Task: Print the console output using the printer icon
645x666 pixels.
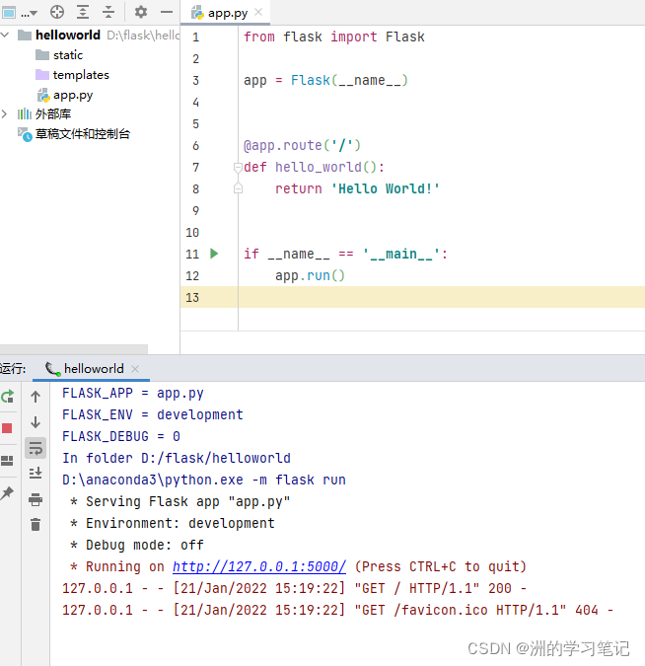Action: [x=36, y=499]
